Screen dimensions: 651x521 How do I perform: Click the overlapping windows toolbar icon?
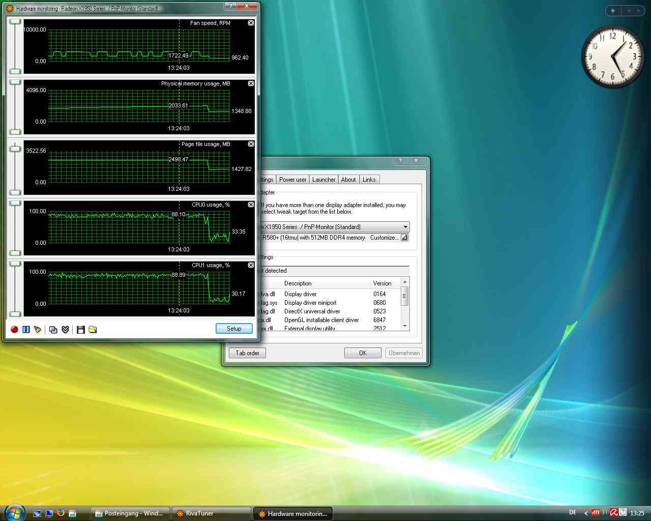tap(53, 330)
